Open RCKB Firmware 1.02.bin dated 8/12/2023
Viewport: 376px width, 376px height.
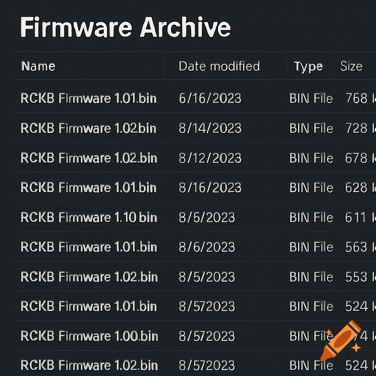pos(88,158)
